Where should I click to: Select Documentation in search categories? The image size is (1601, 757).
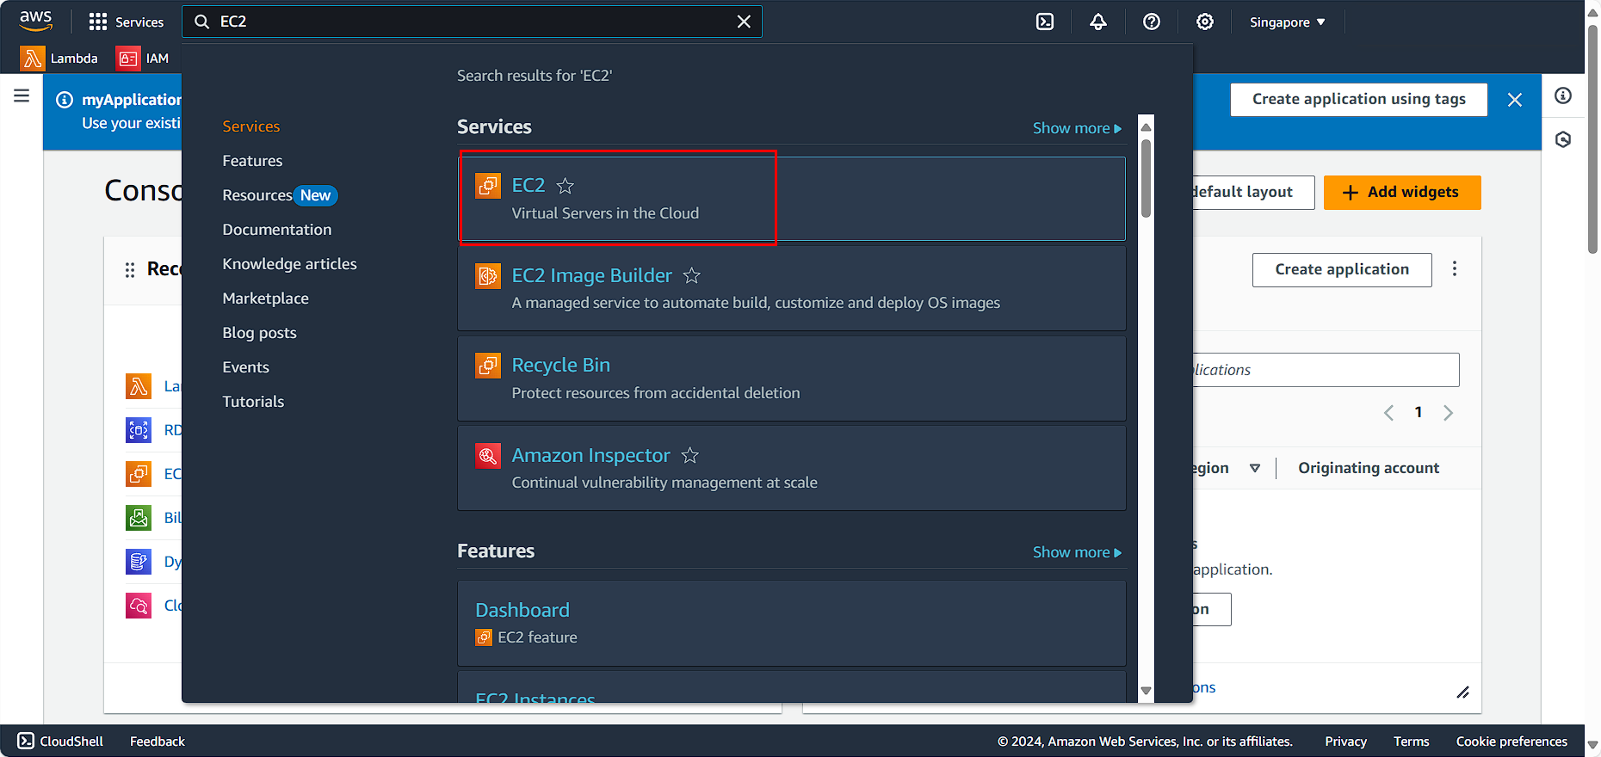(276, 230)
